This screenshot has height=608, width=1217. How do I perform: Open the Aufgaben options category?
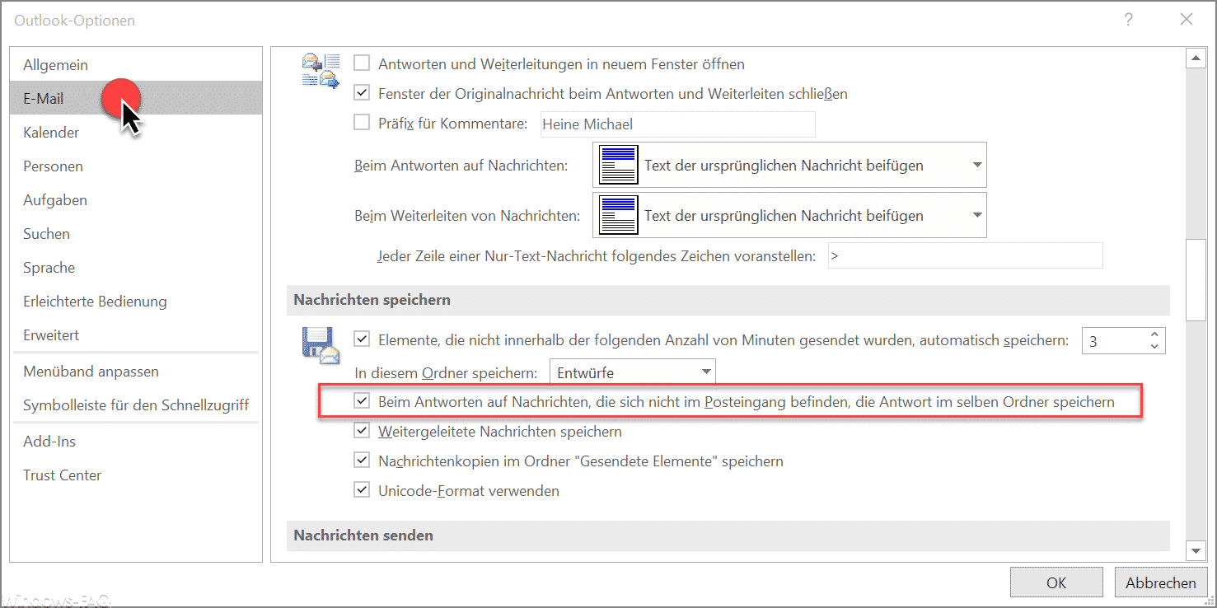pos(136,199)
